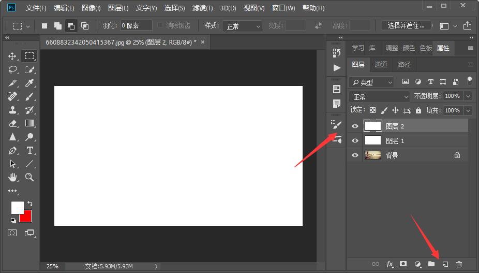This screenshot has height=273, width=479.
Task: Click the delete layer trash icon
Action: [x=459, y=264]
